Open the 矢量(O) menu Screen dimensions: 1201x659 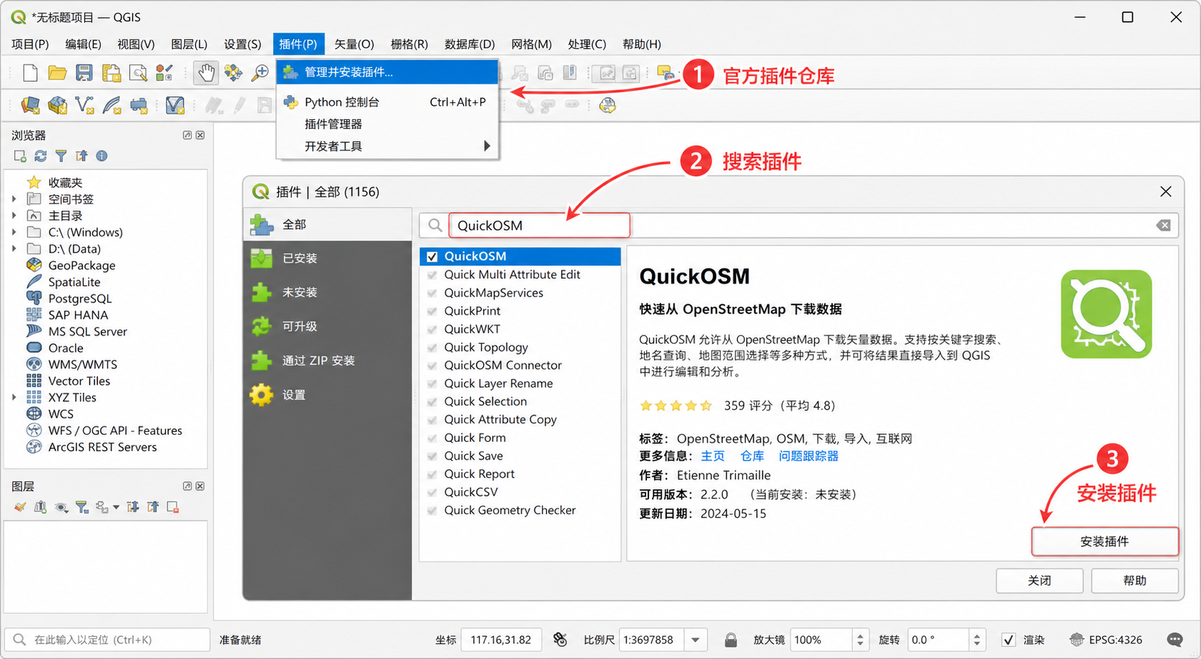(354, 44)
